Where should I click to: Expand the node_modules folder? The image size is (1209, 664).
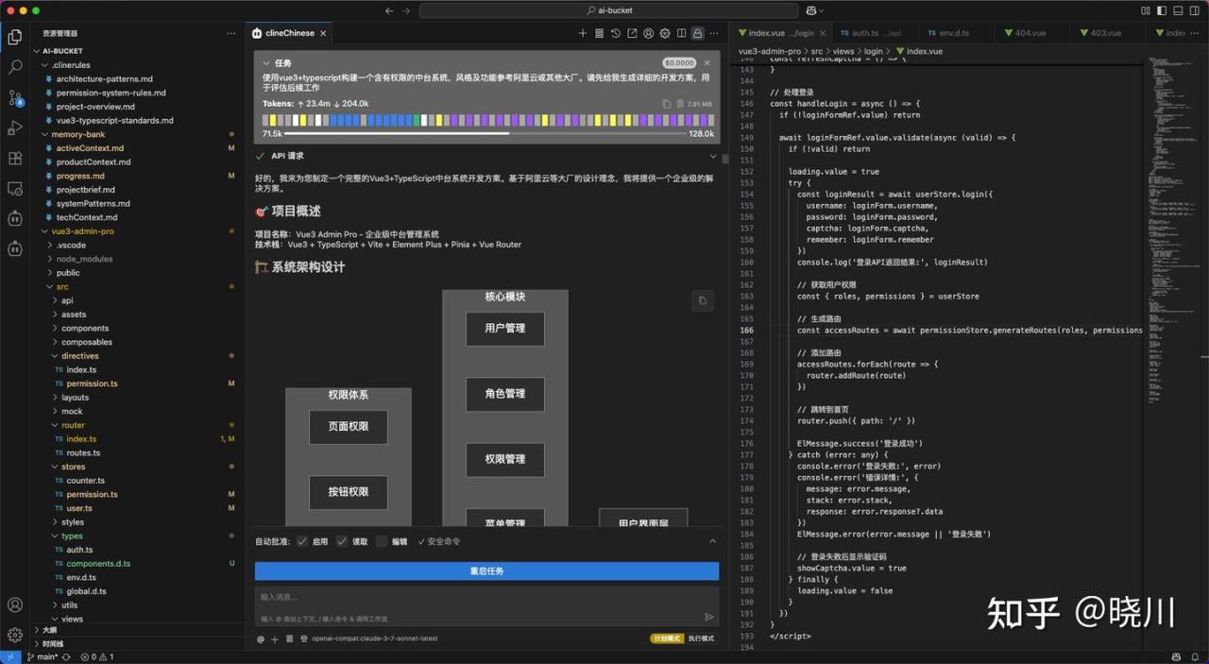pyautogui.click(x=86, y=259)
